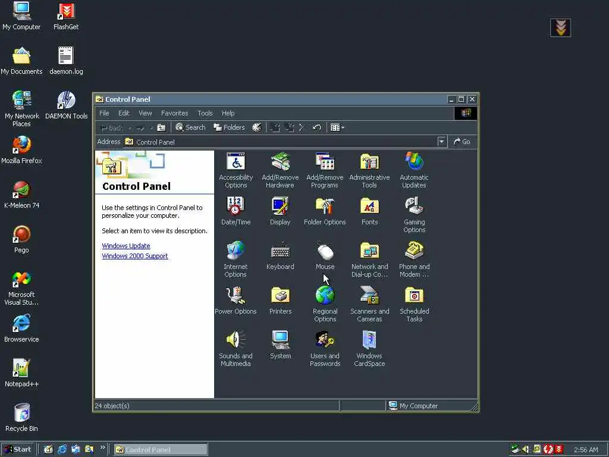The image size is (609, 457).
Task: Expand the Address bar dropdown arrow
Action: 441,142
